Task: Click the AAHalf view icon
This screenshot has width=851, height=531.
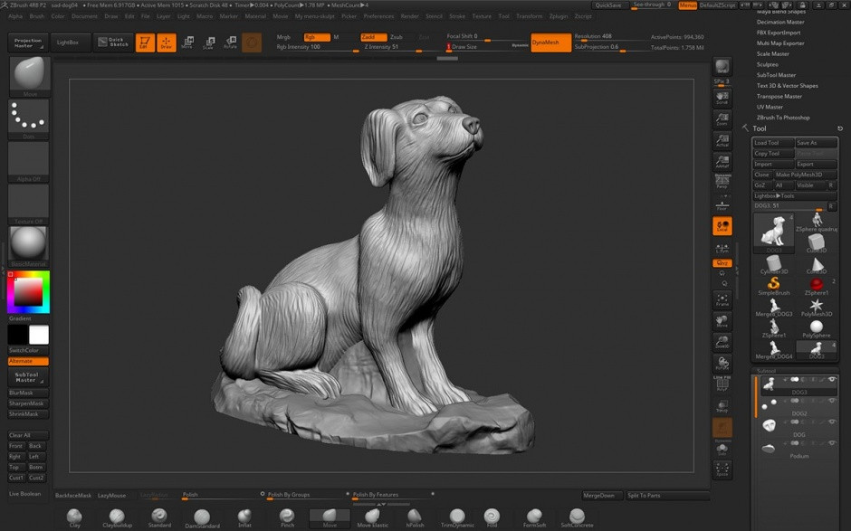Action: (x=722, y=162)
